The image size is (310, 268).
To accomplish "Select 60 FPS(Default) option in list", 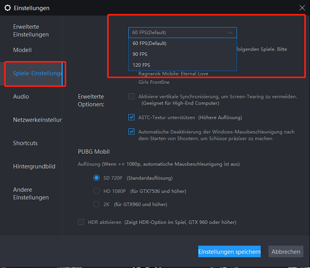I will coord(183,43).
